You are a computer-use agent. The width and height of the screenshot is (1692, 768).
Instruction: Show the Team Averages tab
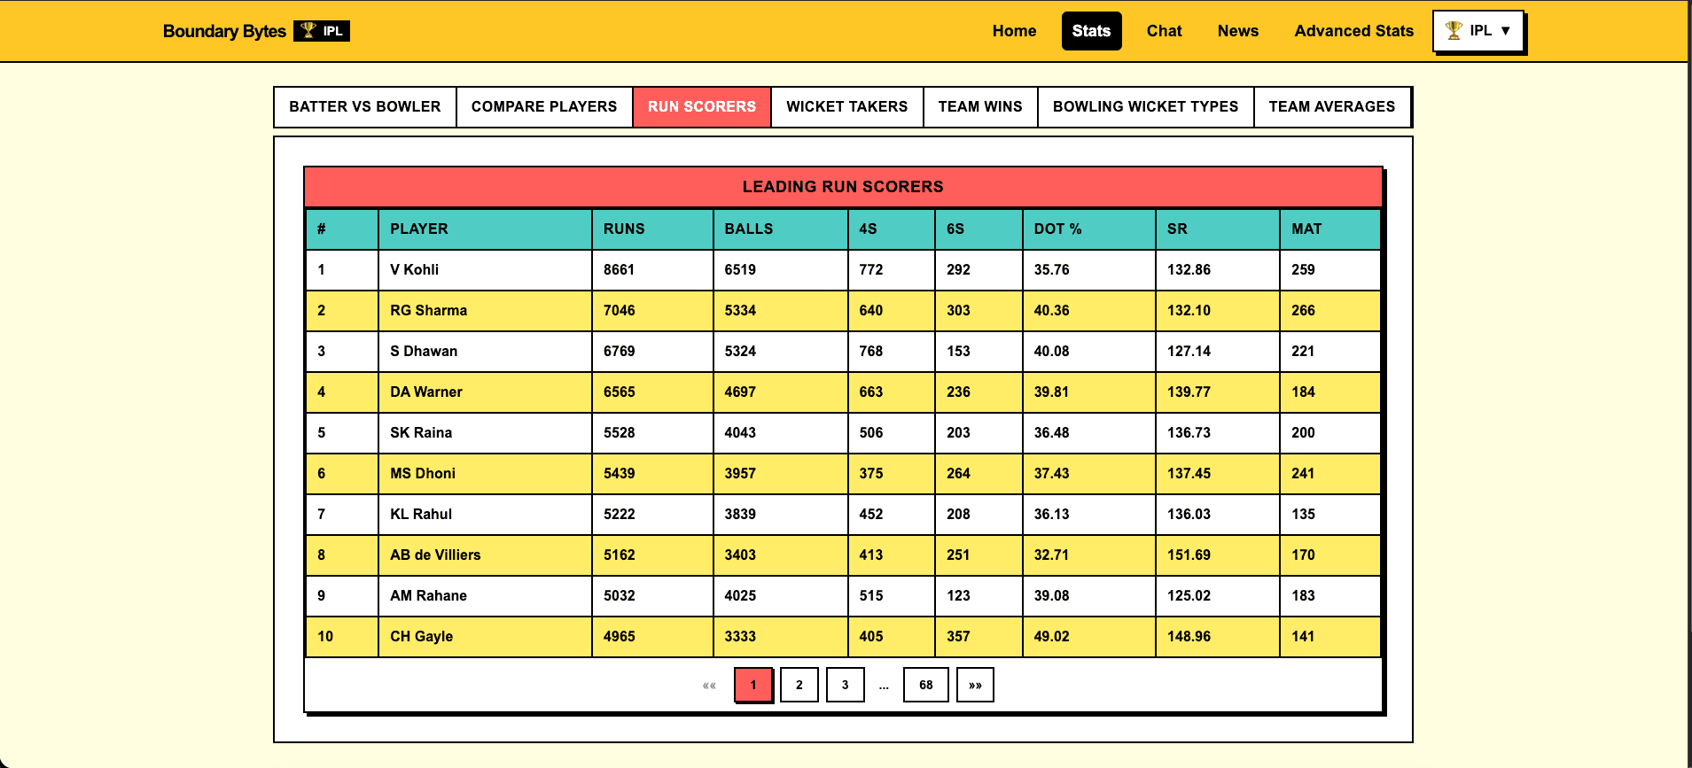pos(1331,106)
